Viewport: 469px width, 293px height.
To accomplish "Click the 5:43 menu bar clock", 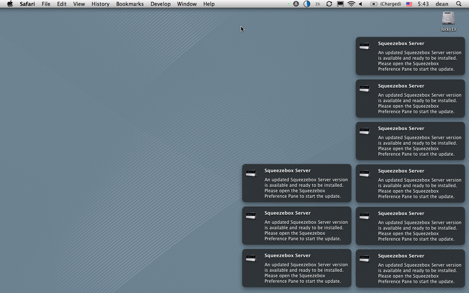I will coord(423,4).
